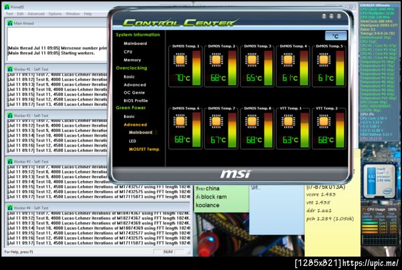Click the DrMOS Temp. 8 chip icon
This screenshot has width=402, height=270.
click(252, 121)
